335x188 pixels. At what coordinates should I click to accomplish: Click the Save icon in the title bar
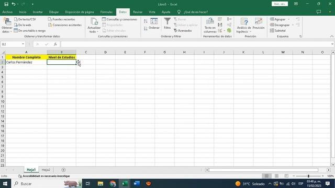click(6, 4)
